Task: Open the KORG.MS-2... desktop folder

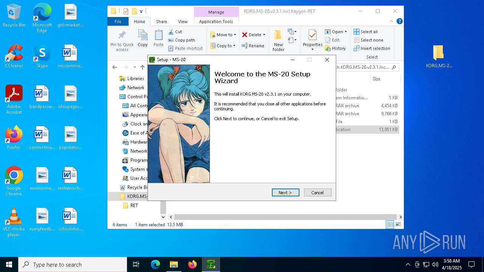Action: (439, 56)
